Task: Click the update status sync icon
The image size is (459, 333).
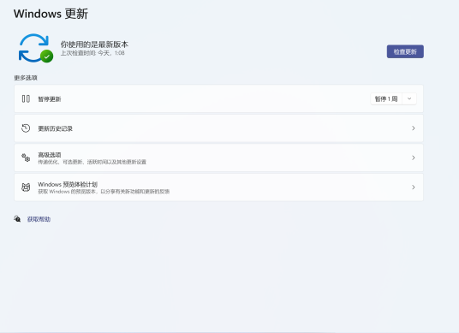Action: (x=36, y=48)
